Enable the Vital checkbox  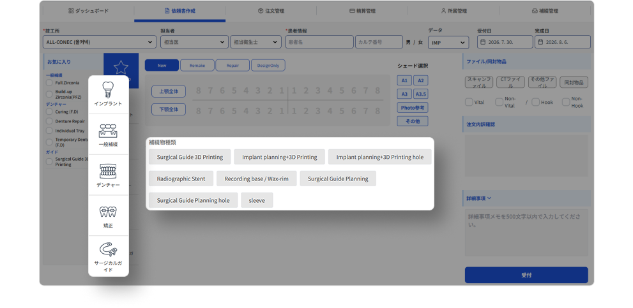pos(469,102)
